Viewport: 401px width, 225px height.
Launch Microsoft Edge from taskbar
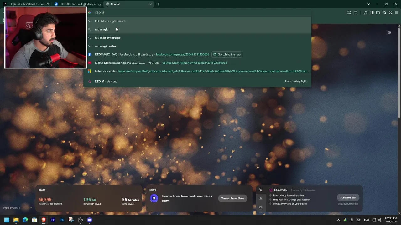point(25,220)
